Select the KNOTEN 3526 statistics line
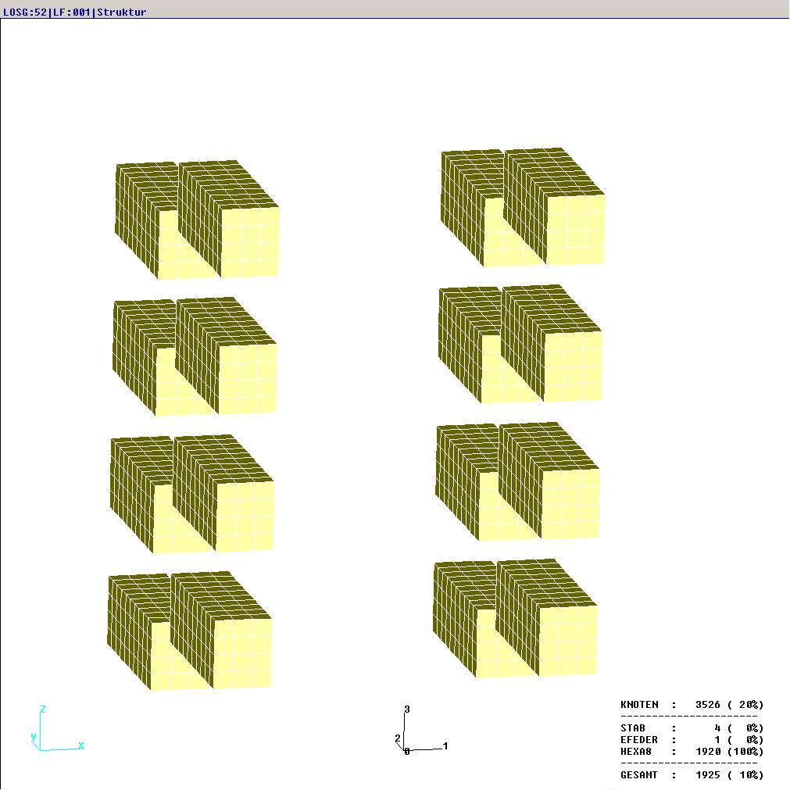 click(692, 704)
